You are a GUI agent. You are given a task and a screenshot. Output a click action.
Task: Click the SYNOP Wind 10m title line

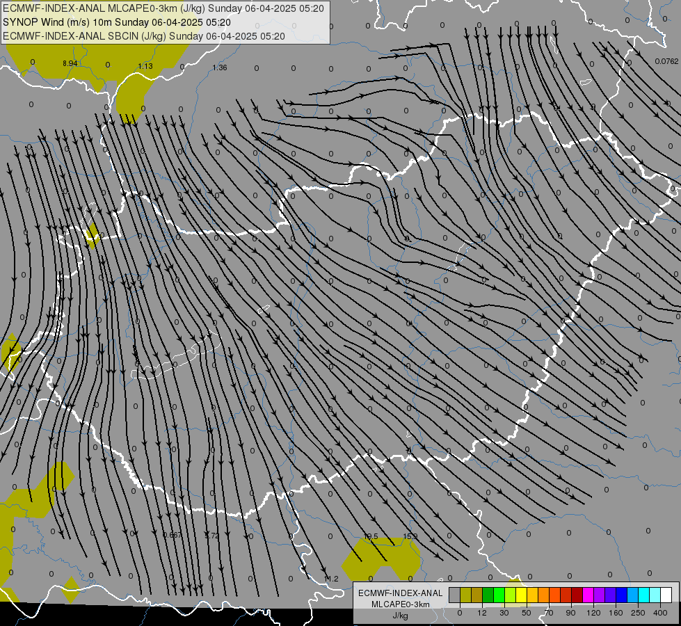click(x=116, y=22)
